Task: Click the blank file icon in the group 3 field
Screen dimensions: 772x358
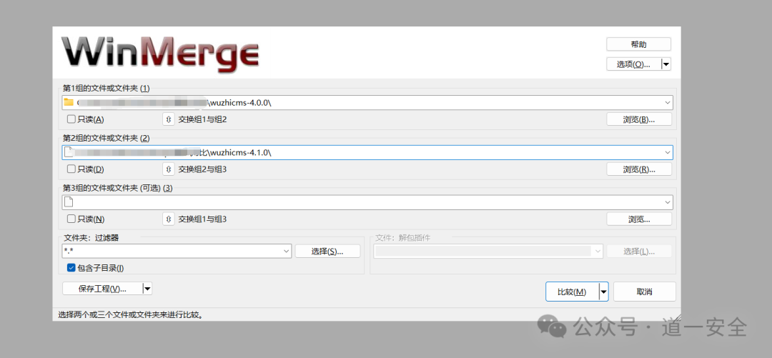Action: click(x=69, y=202)
